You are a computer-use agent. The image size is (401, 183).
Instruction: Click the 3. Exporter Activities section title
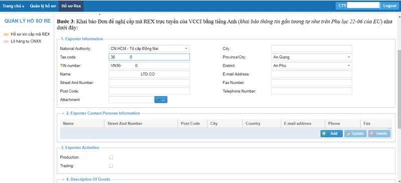click(80, 147)
